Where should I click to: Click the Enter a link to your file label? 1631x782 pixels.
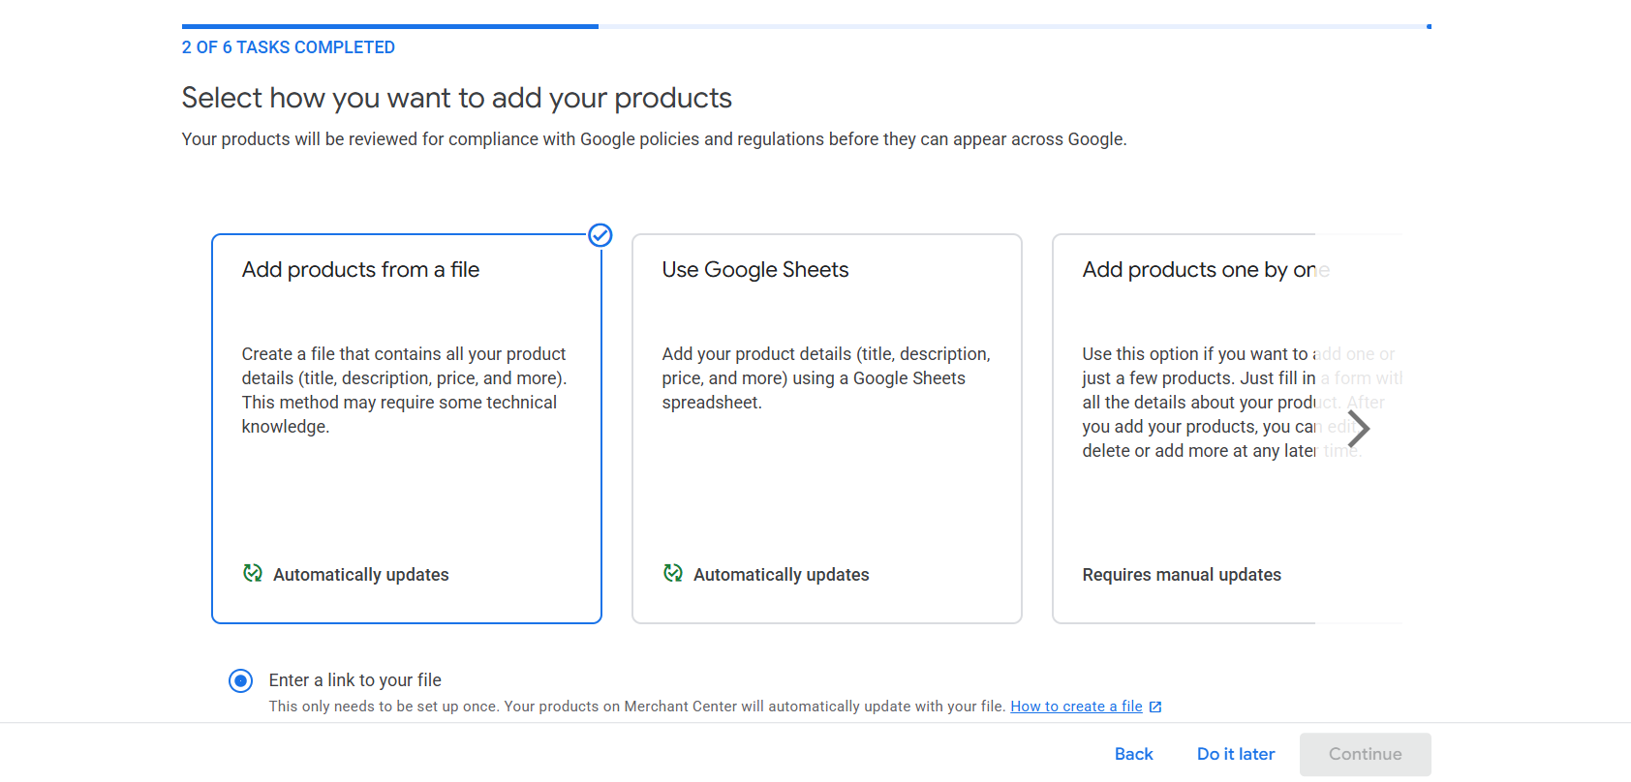354,680
